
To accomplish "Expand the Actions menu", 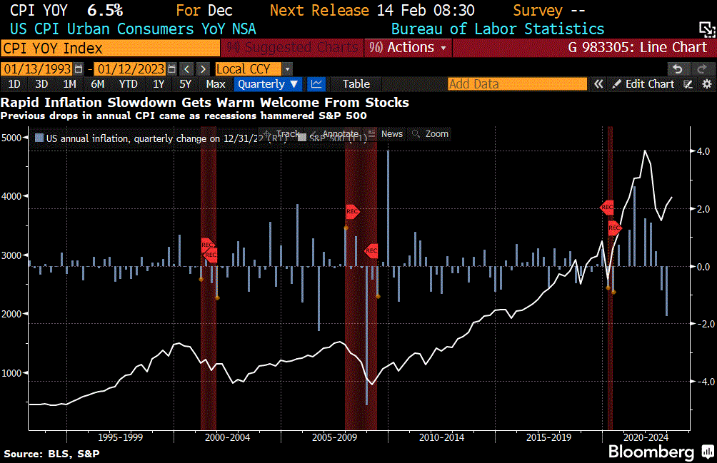I will coord(408,48).
